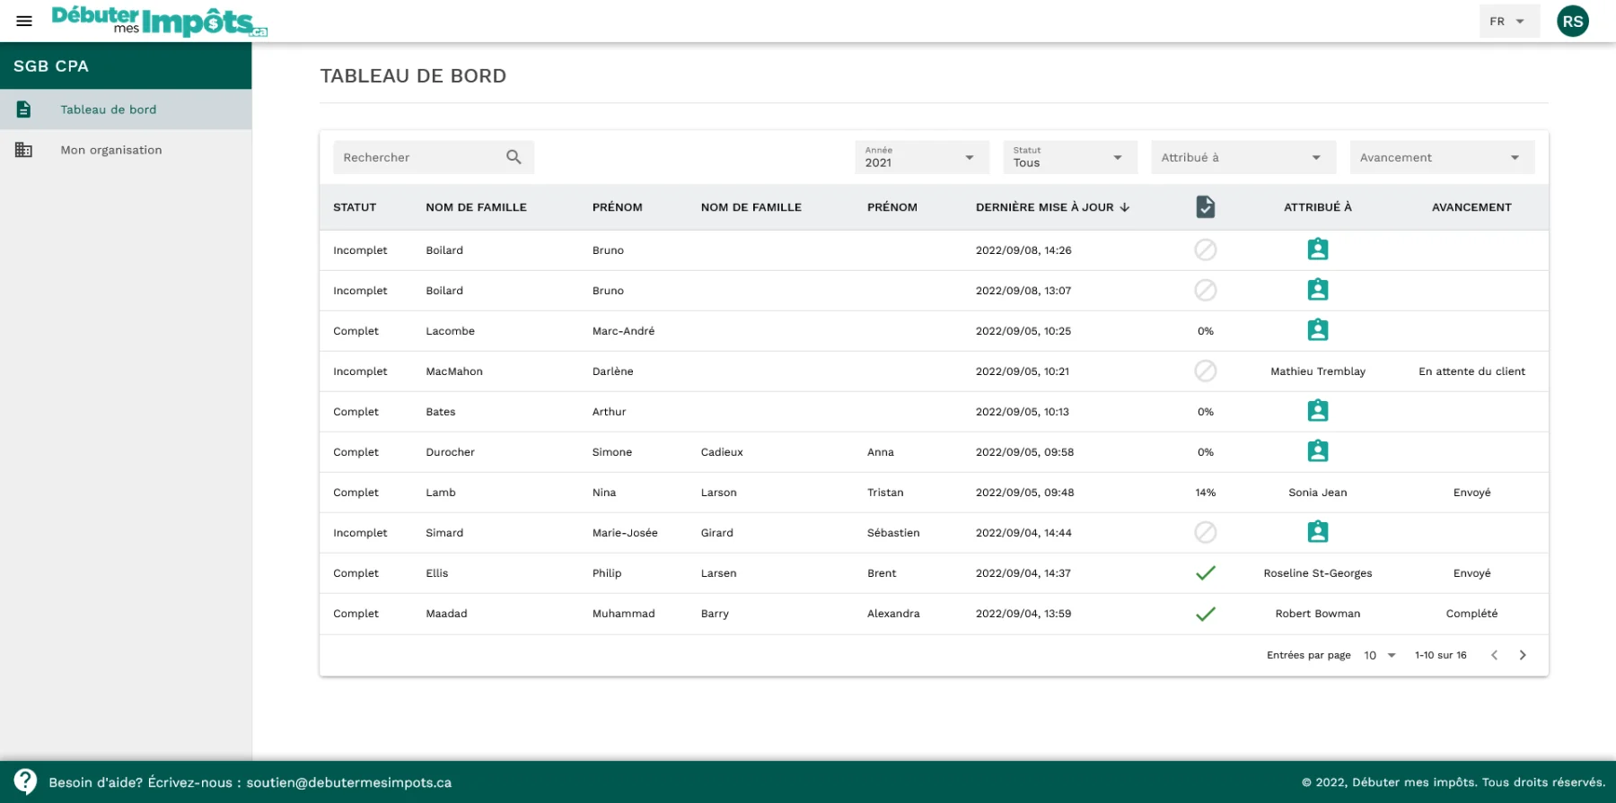
Task: Assign the Boilard 14:26 row via badge icon
Action: coord(1318,249)
